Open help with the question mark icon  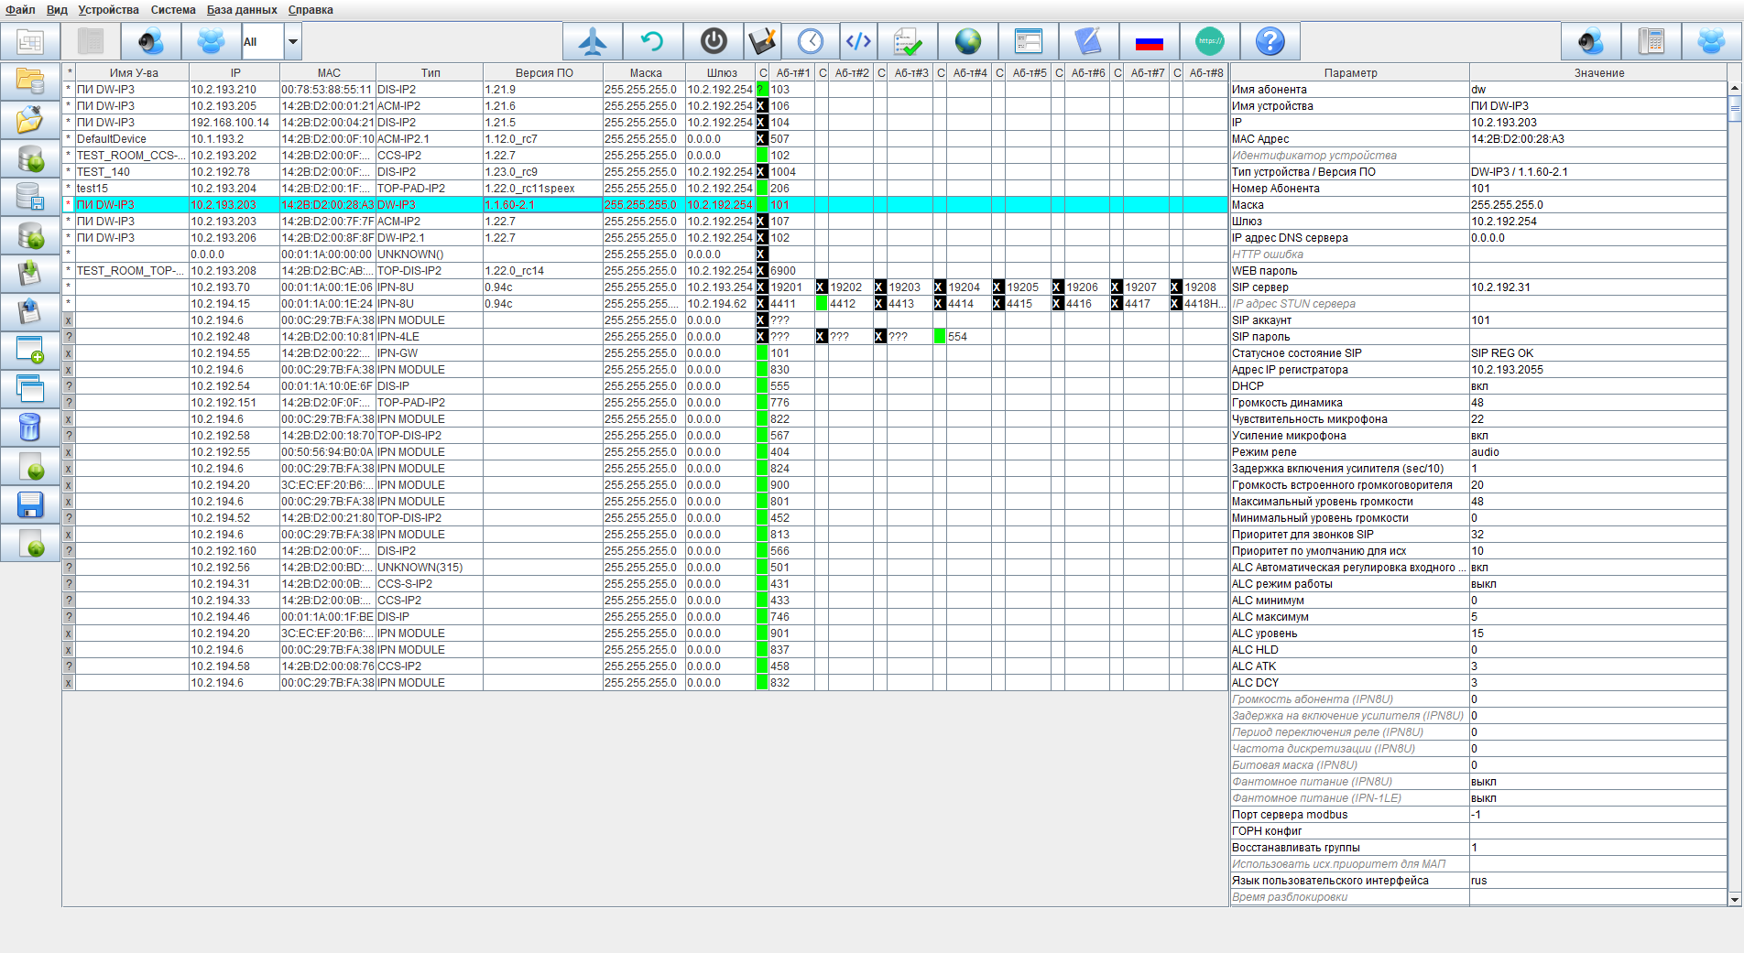pos(1270,41)
